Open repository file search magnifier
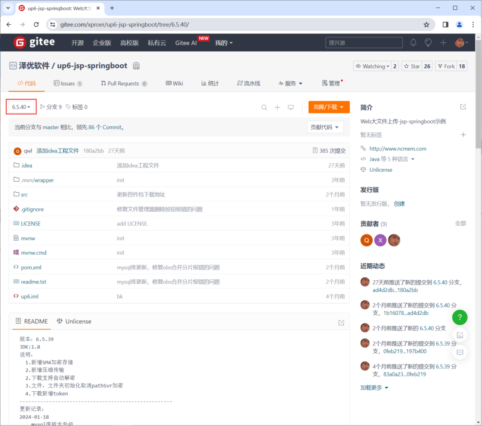The height and width of the screenshot is (426, 482). [264, 107]
